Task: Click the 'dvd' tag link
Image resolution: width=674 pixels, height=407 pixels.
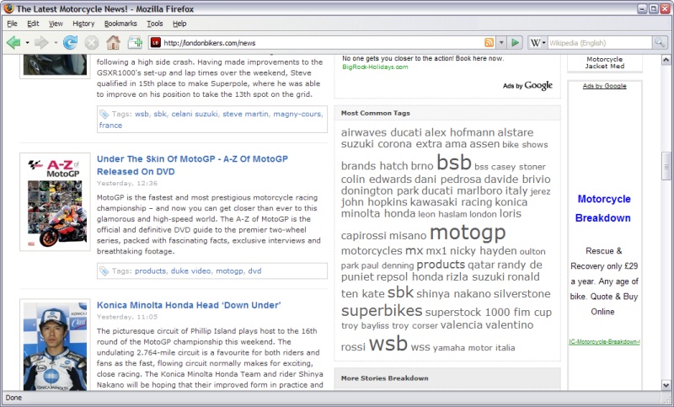Action: [254, 270]
